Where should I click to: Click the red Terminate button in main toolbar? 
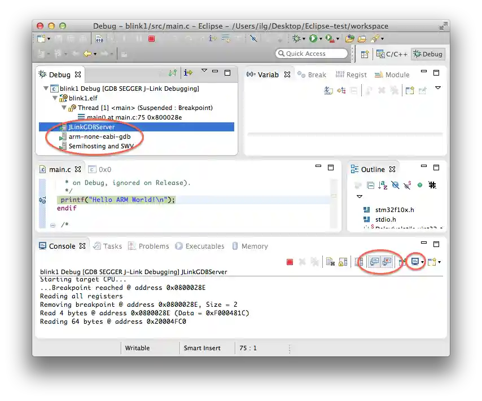(x=151, y=39)
